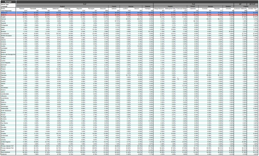Screen dimensions: 259x156
Task: Select the Total Responses row label
Action: [x=5, y=10]
